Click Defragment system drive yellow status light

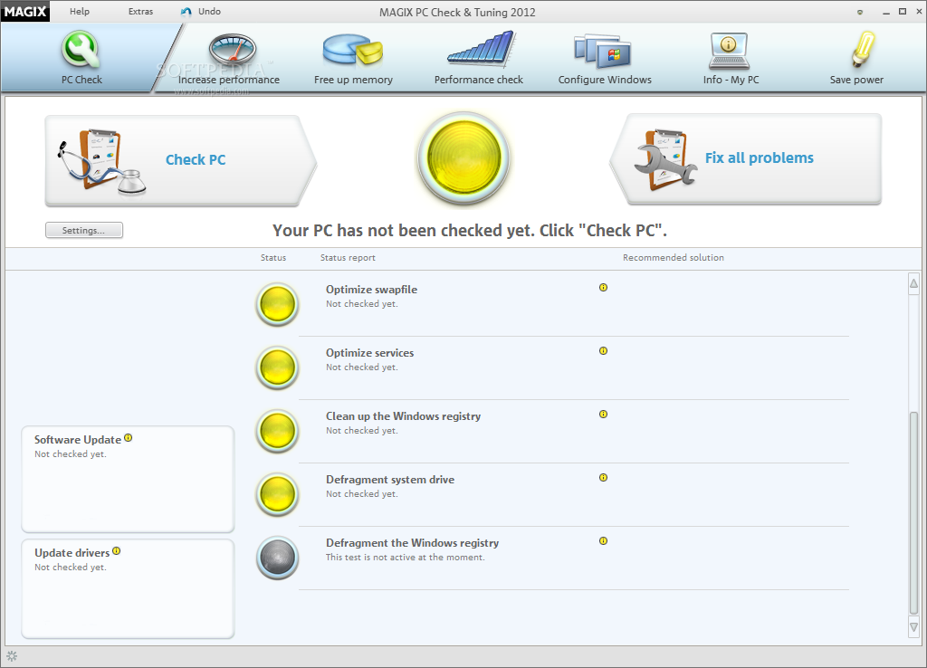pyautogui.click(x=277, y=494)
